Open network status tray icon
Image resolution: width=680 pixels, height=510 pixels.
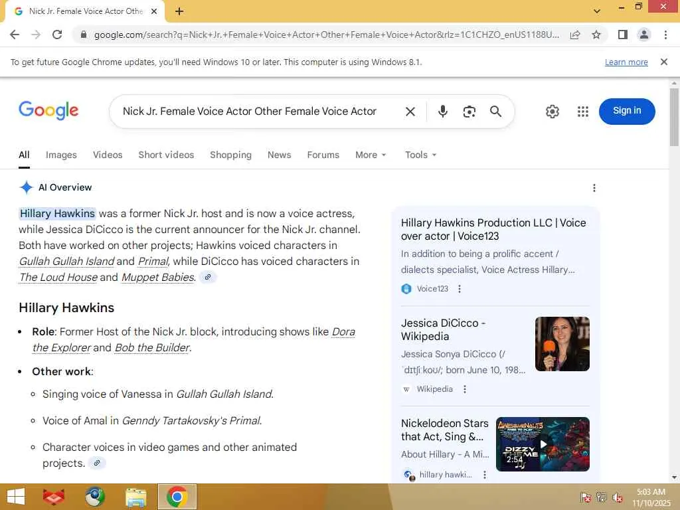point(601,497)
